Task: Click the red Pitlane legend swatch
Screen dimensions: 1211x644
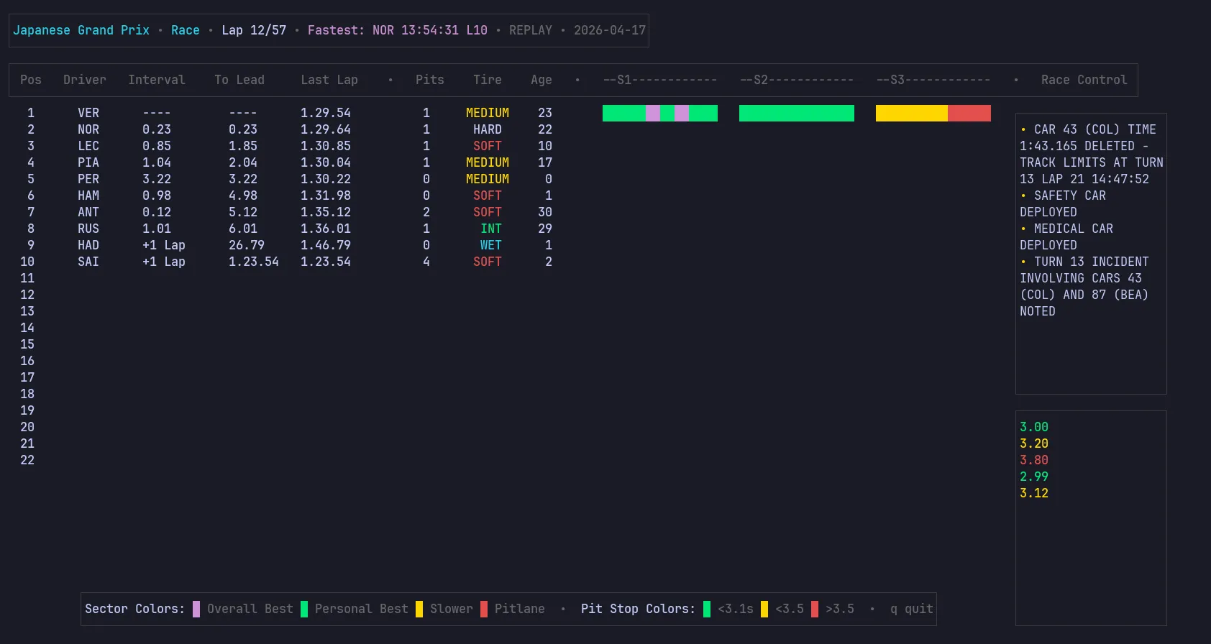Action: tap(484, 609)
